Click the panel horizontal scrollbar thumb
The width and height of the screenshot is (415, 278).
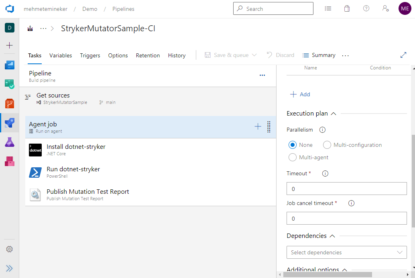coord(328,274)
